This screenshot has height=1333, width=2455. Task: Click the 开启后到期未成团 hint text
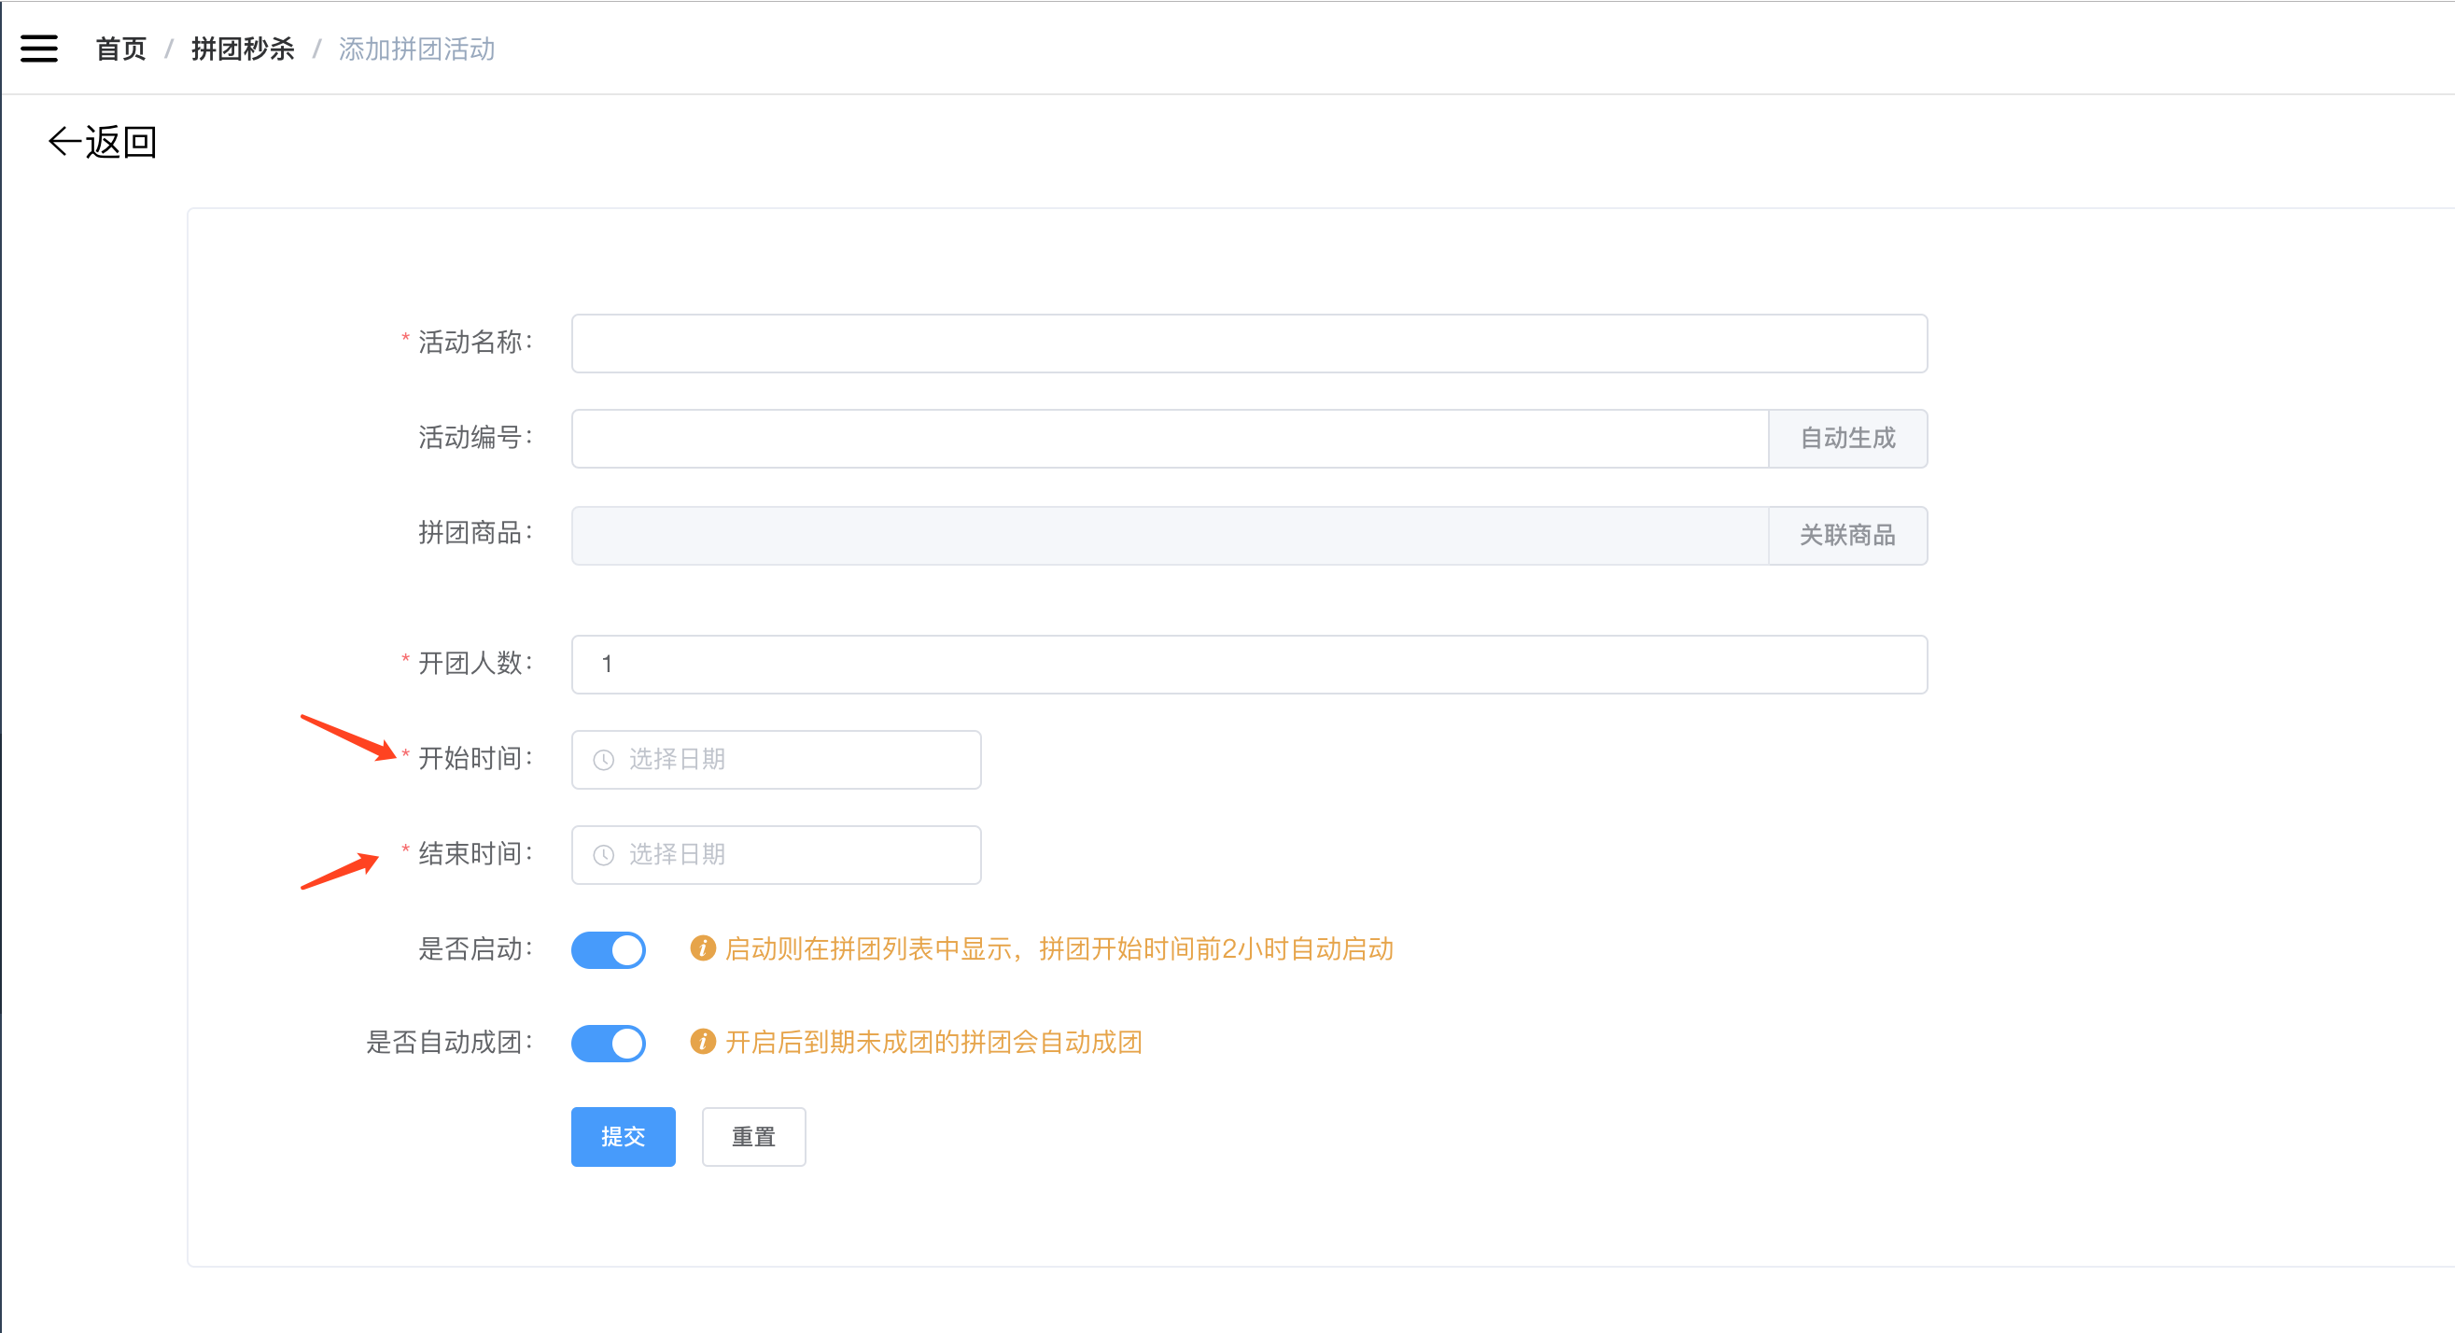[x=933, y=1043]
